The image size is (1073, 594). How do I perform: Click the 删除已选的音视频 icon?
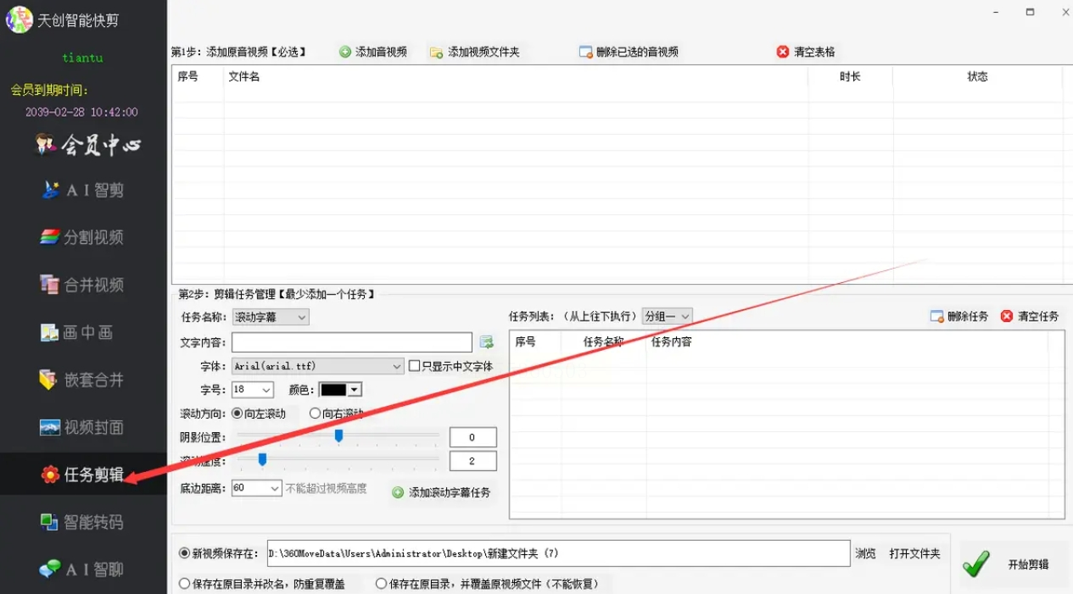[x=585, y=52]
